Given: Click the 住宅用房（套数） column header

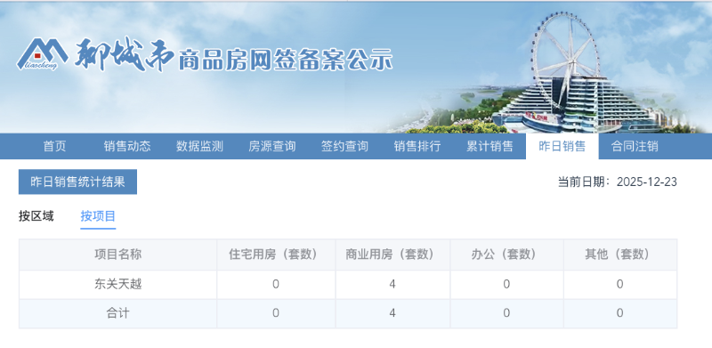Looking at the screenshot, I should pos(276,255).
